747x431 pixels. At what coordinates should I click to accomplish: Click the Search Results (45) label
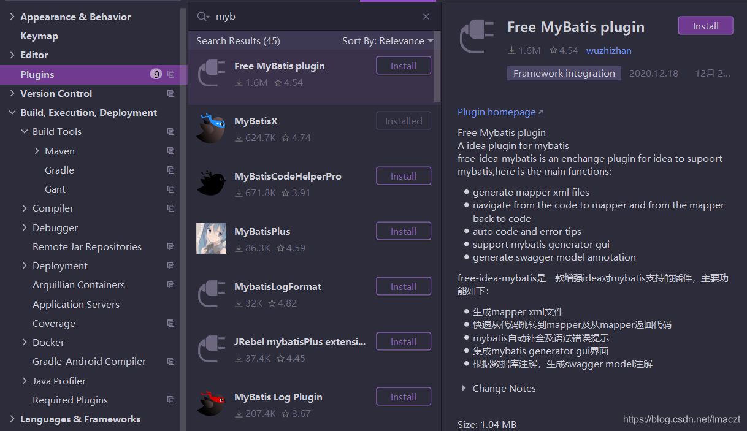[238, 41]
